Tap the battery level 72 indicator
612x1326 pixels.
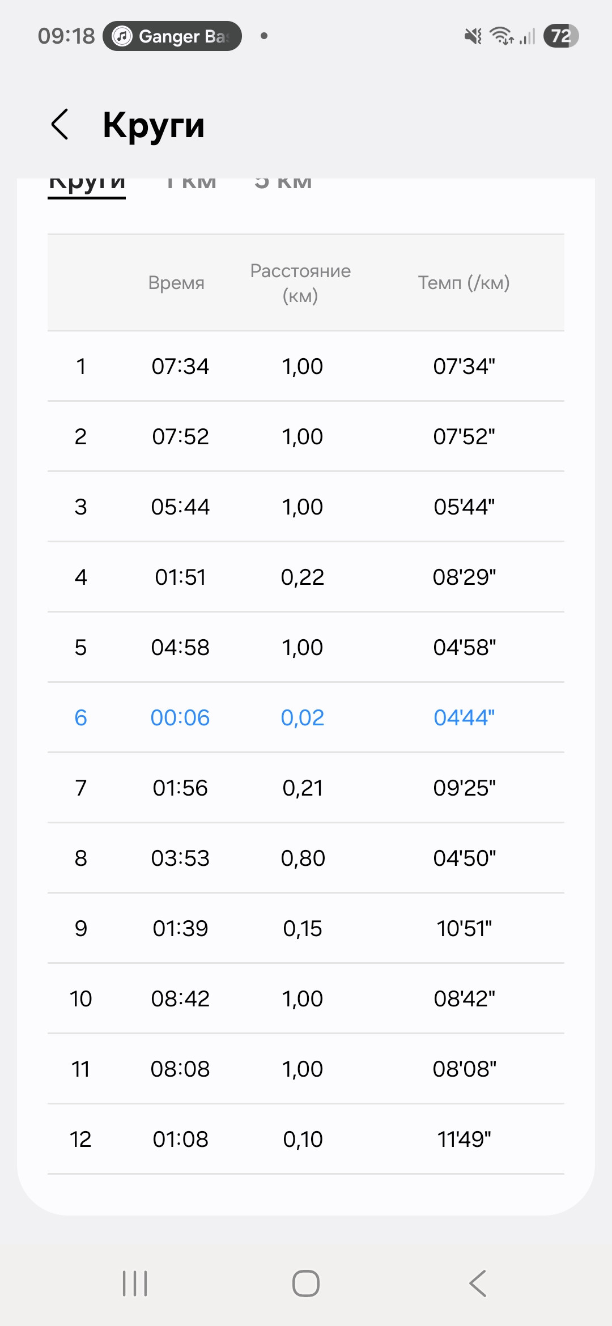tap(561, 36)
